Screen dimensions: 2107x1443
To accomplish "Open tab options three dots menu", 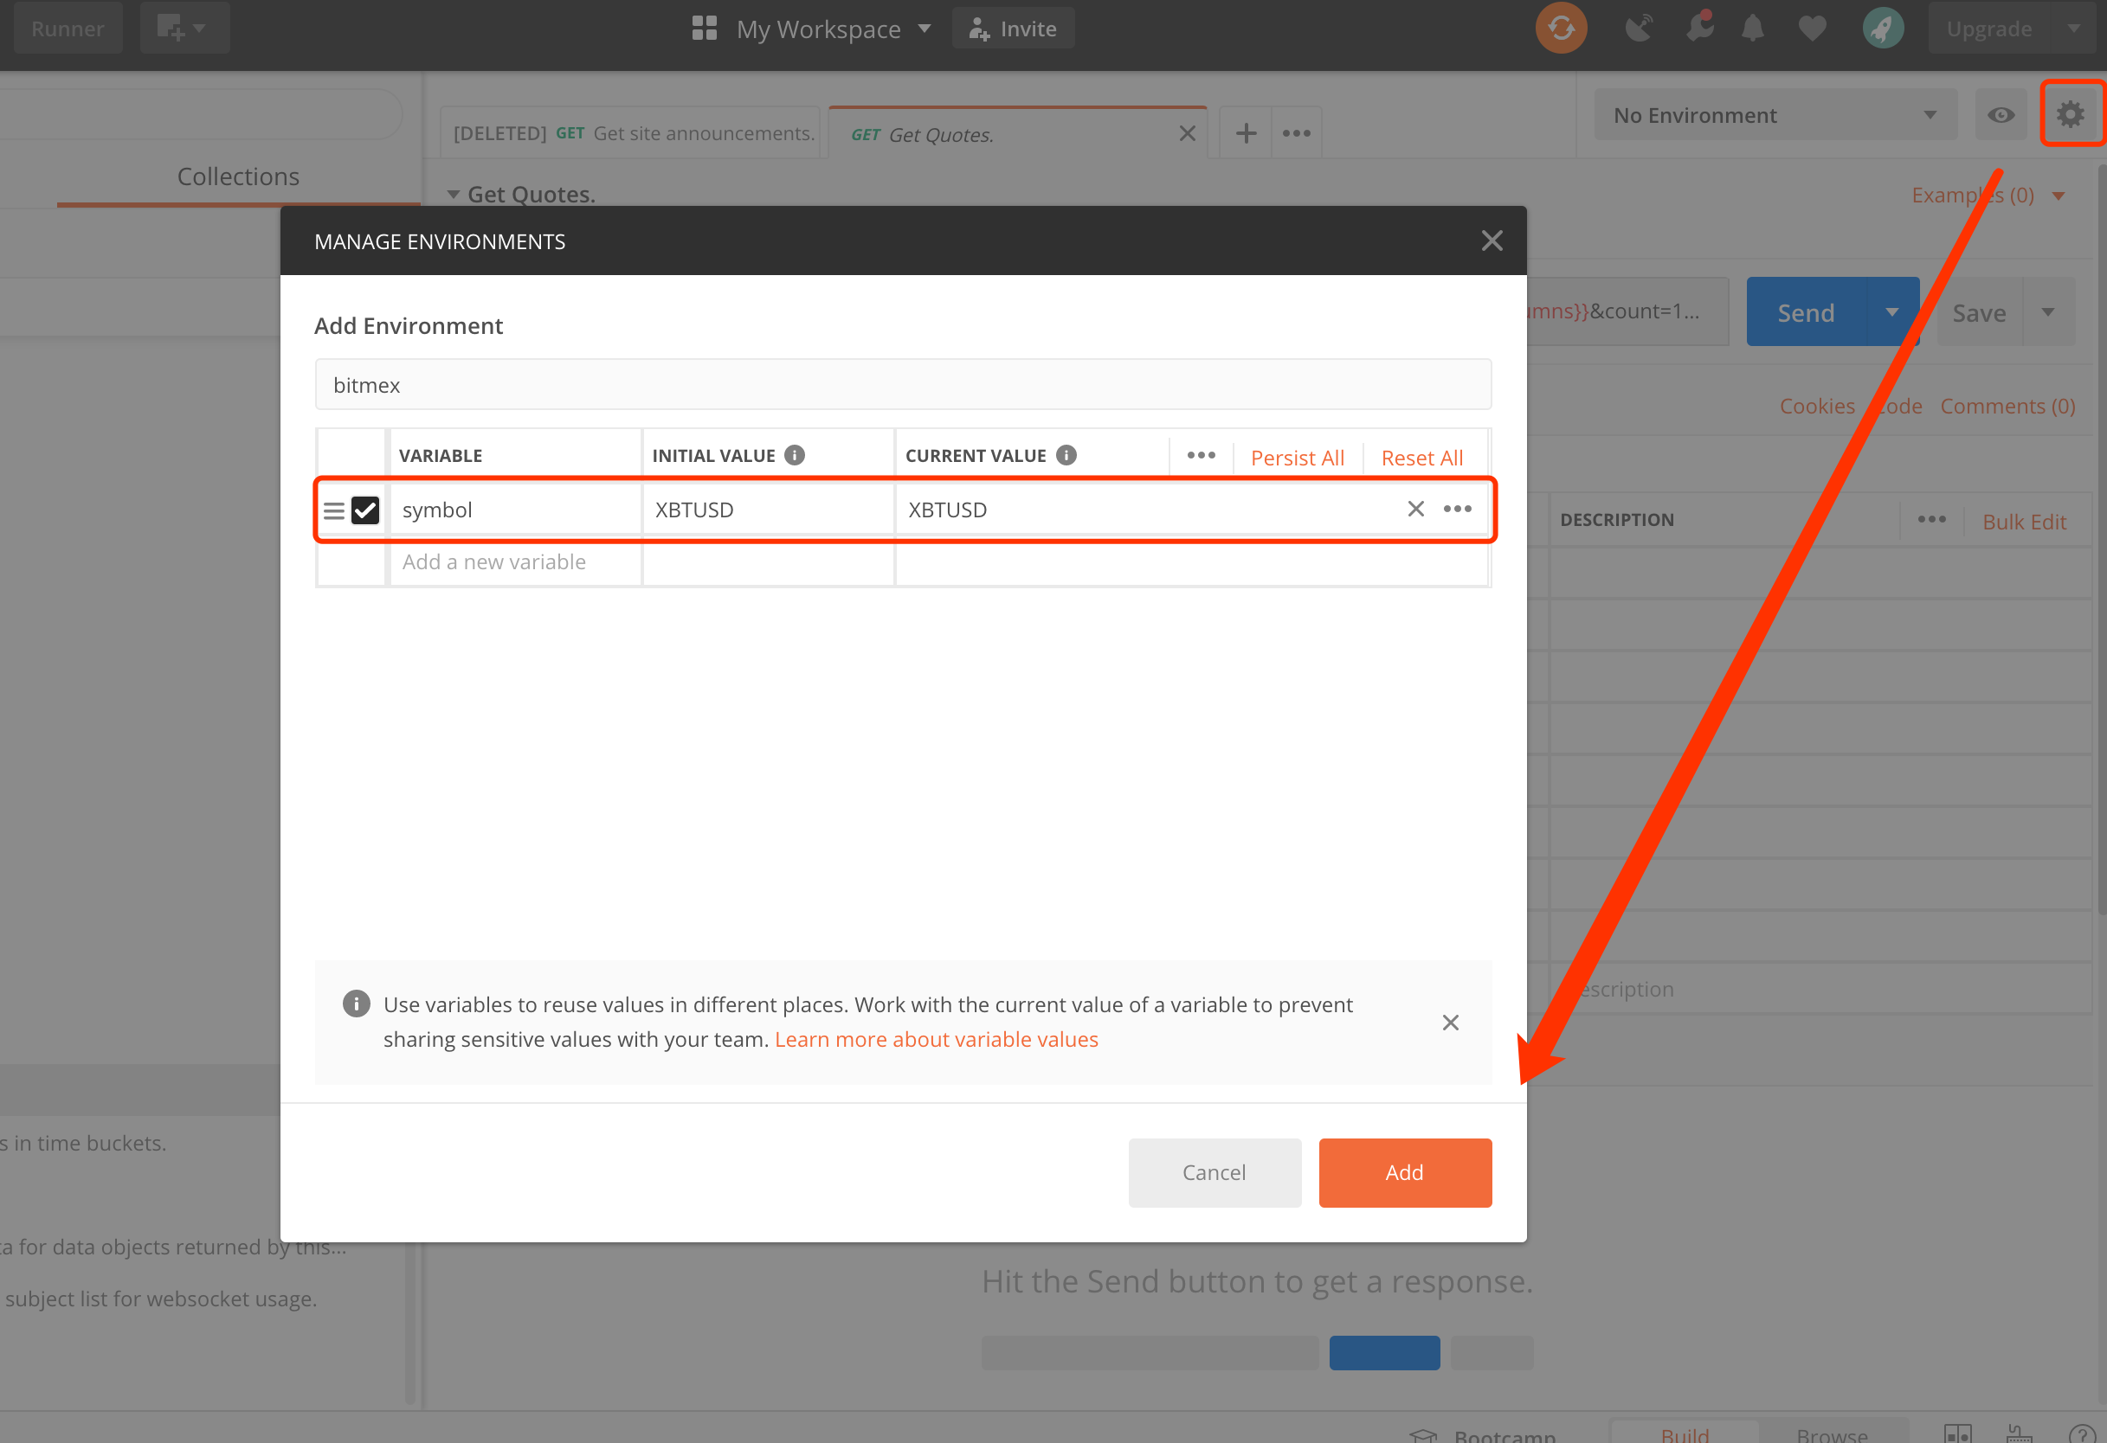I will tap(1297, 133).
